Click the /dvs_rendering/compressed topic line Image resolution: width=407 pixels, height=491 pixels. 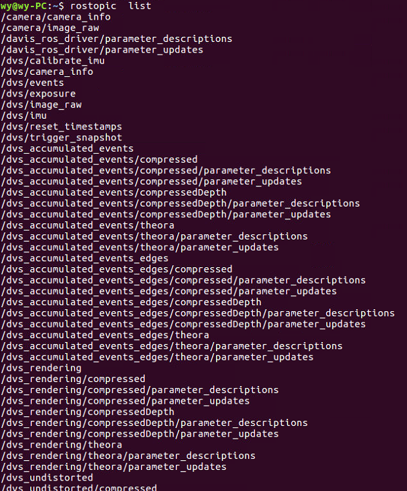73,379
